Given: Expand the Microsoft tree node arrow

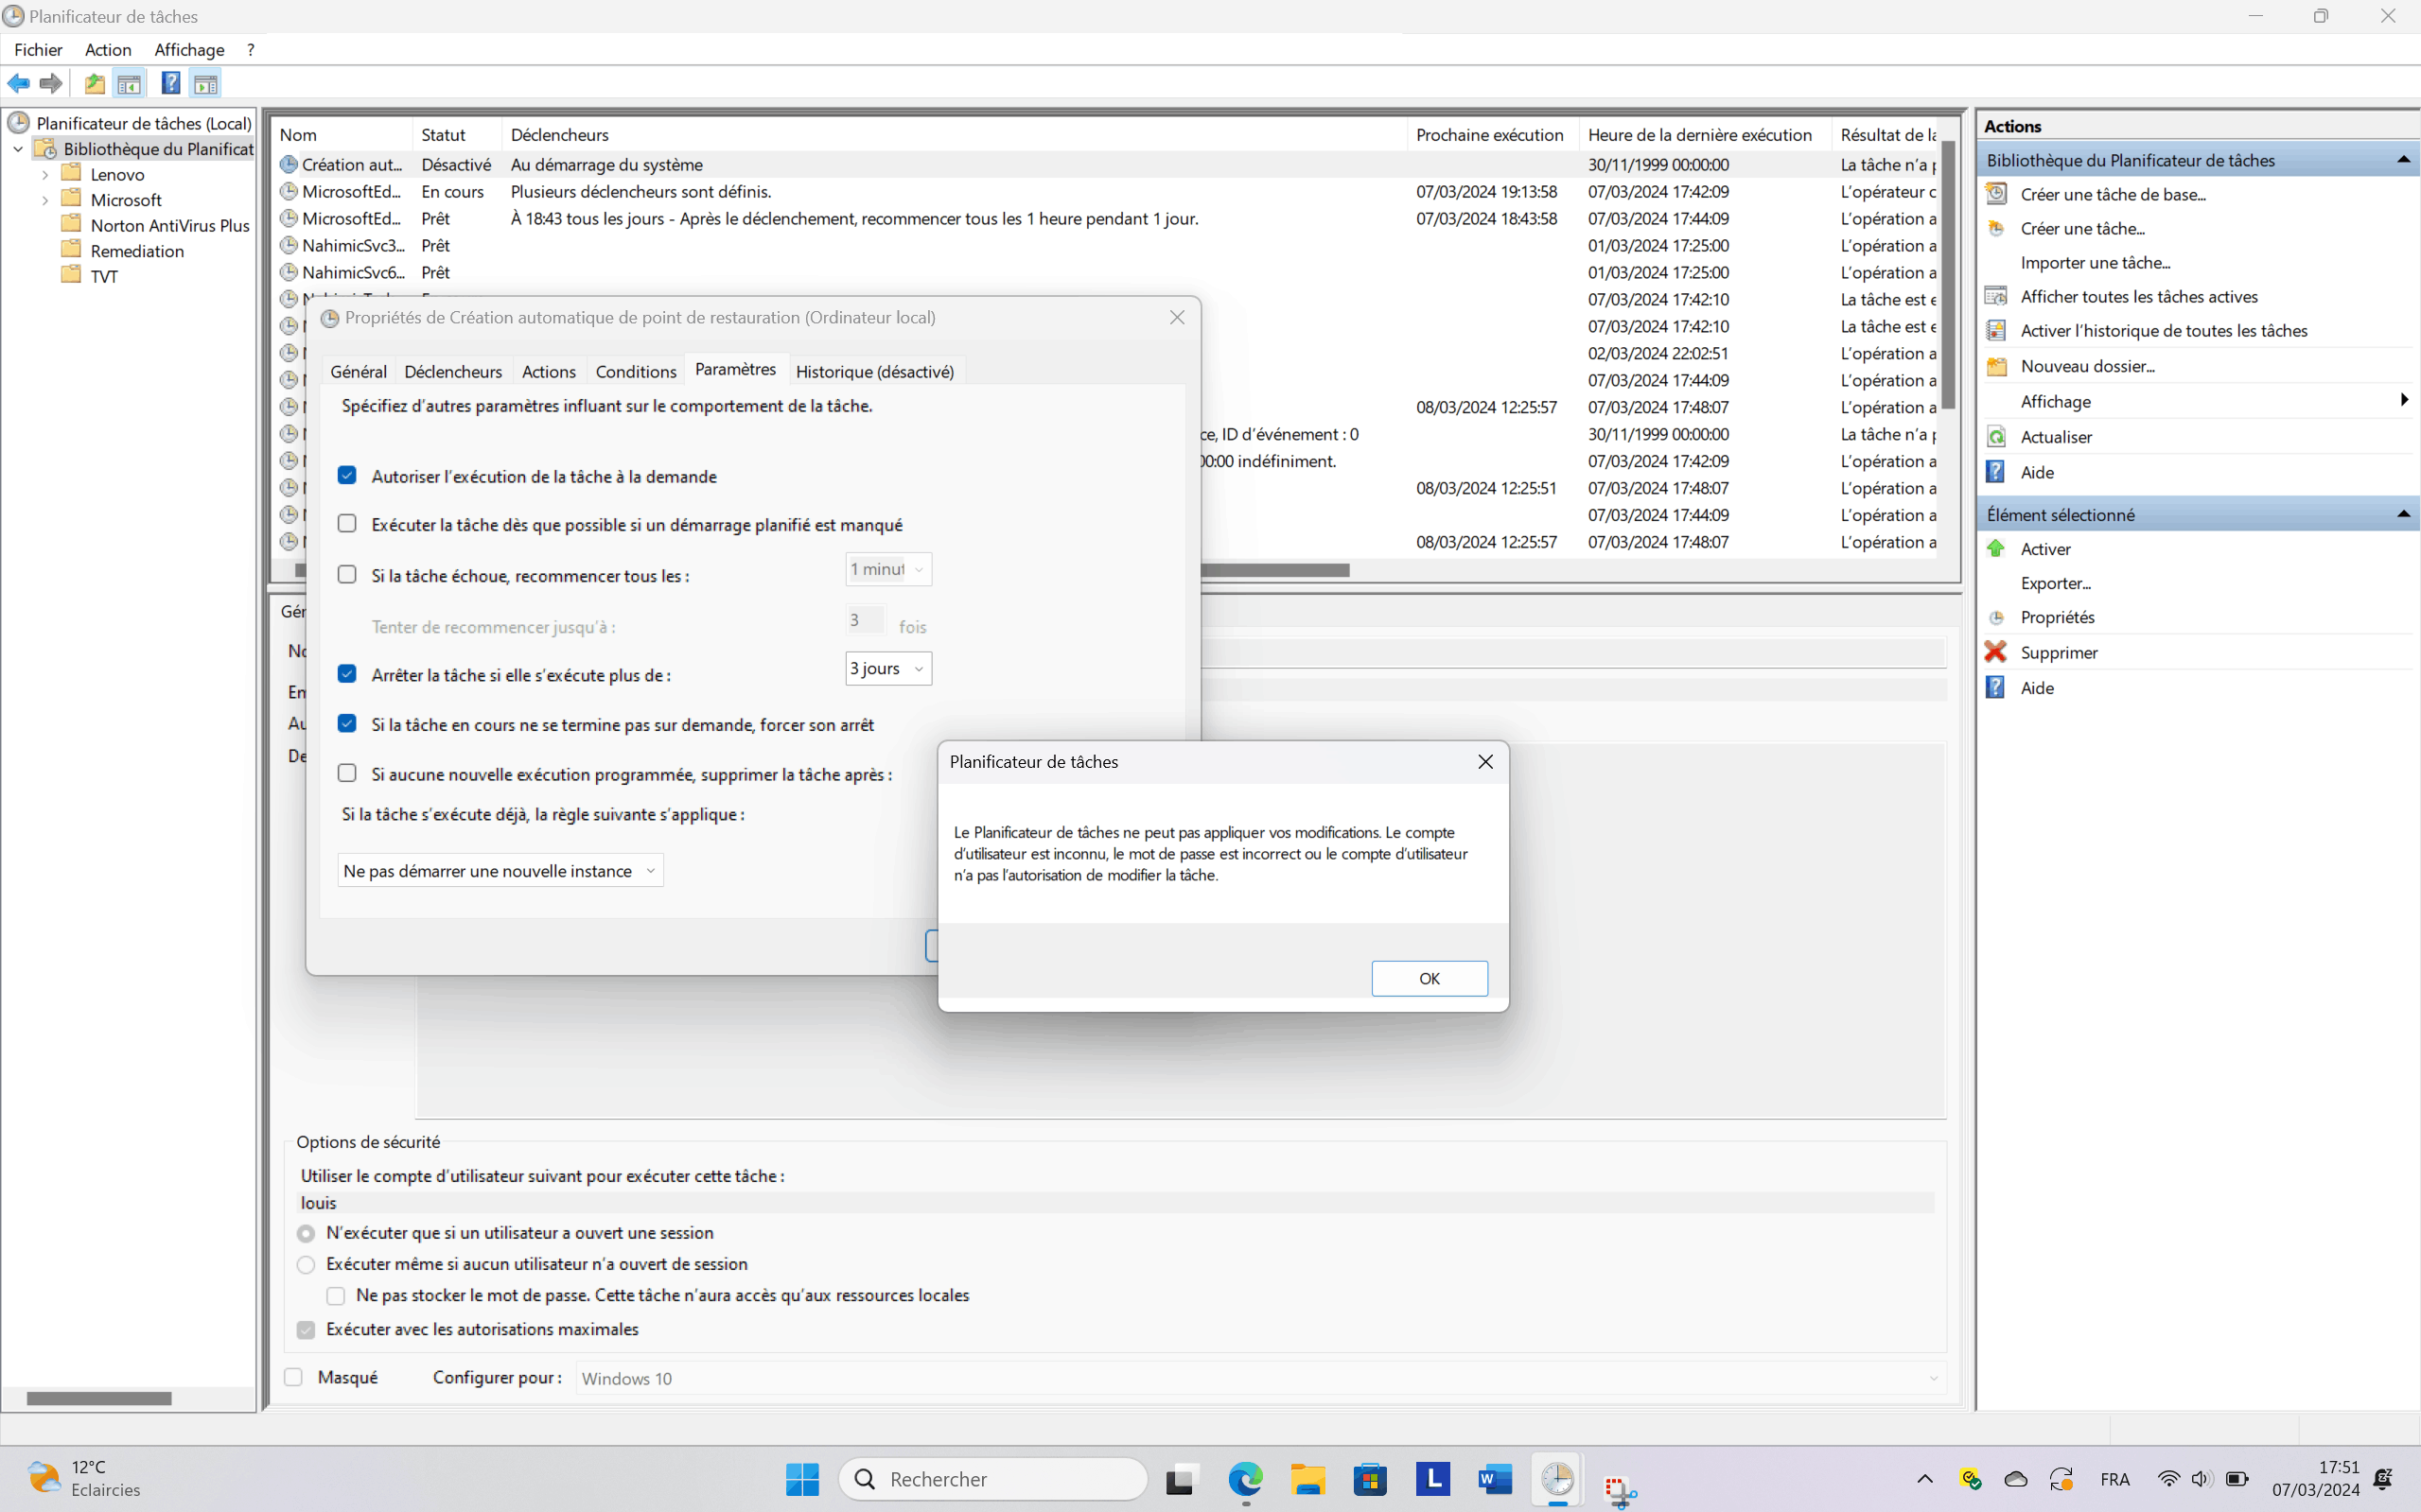Looking at the screenshot, I should 45,200.
